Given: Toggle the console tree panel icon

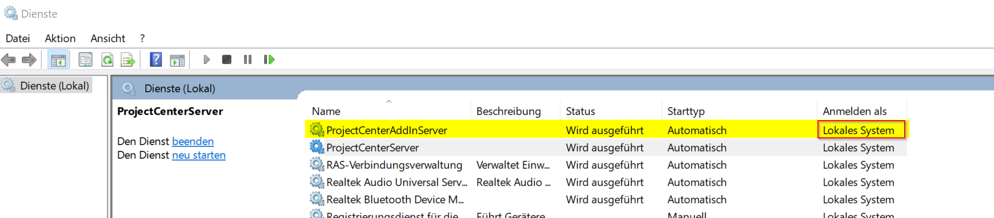Looking at the screenshot, I should [58, 60].
